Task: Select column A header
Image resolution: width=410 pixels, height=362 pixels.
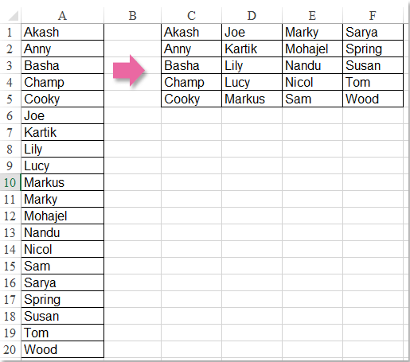Action: click(x=62, y=16)
